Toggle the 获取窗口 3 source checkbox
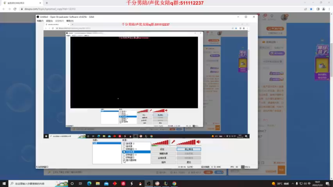This screenshot has height=187, width=333. click(124, 149)
